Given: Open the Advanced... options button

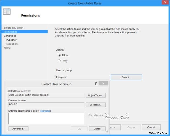Looking at the screenshot, I should (18, 129).
